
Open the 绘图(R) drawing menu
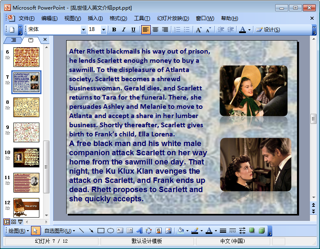18,231
